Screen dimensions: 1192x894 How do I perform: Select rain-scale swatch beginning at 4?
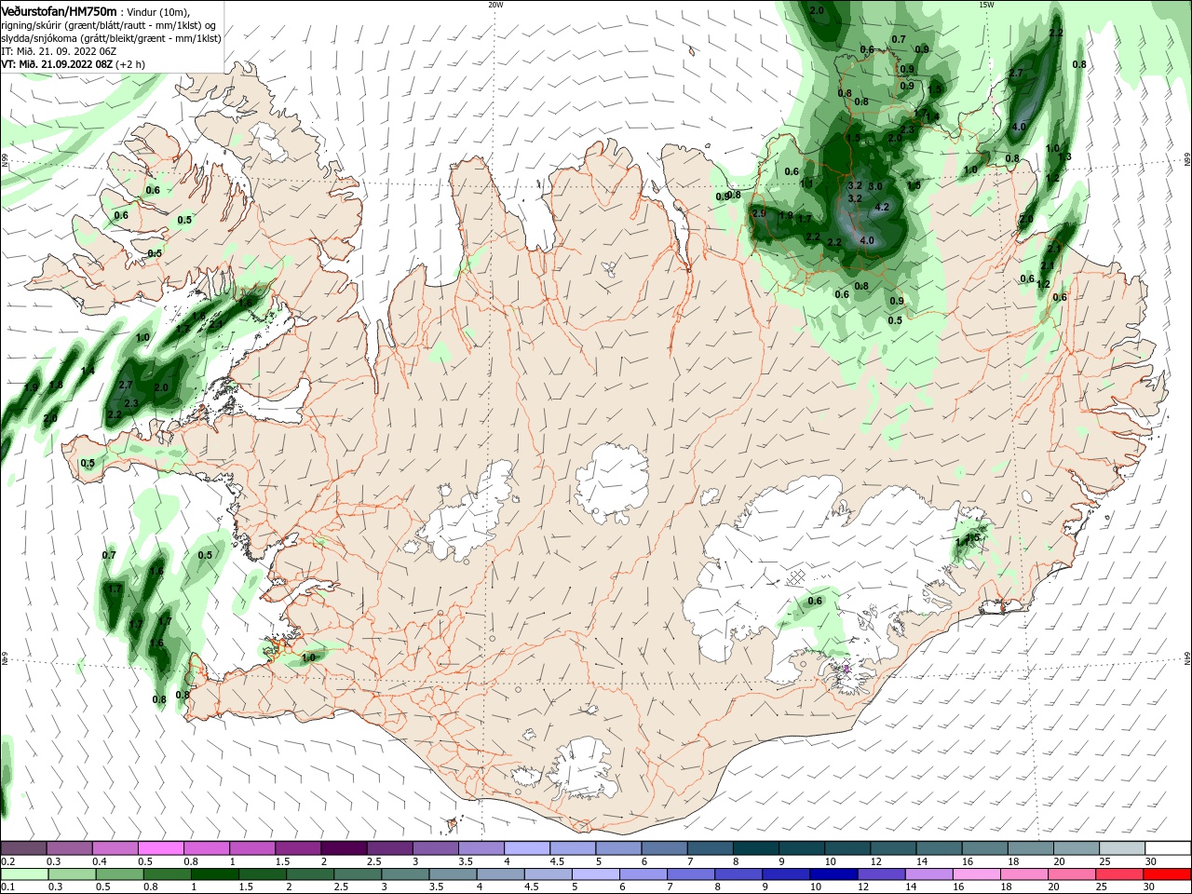coord(500,874)
